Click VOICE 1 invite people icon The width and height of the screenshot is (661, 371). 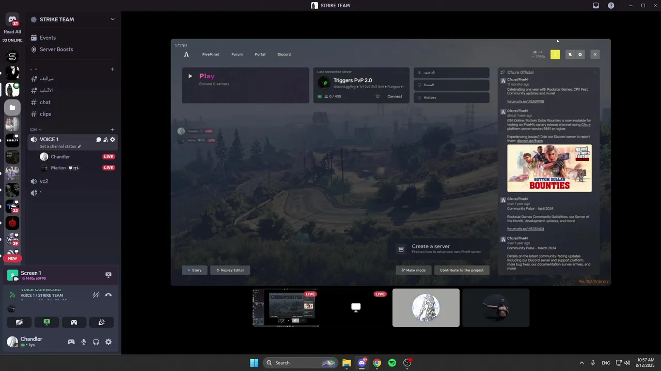[x=105, y=140]
